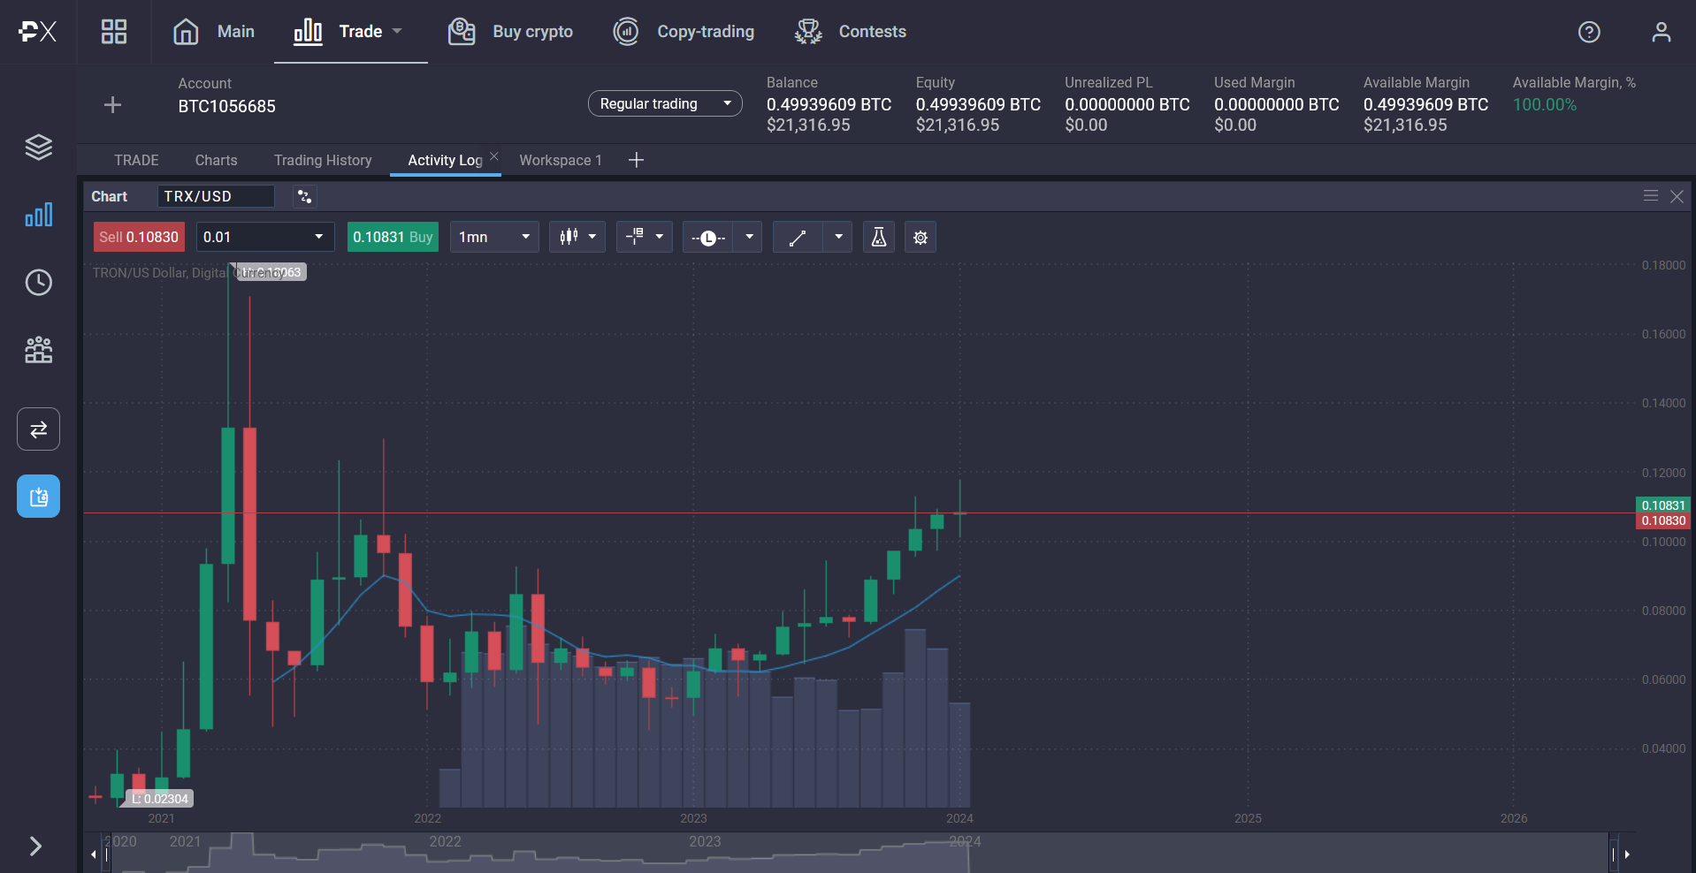
Task: Expand price line options arrow
Action: pyautogui.click(x=749, y=237)
